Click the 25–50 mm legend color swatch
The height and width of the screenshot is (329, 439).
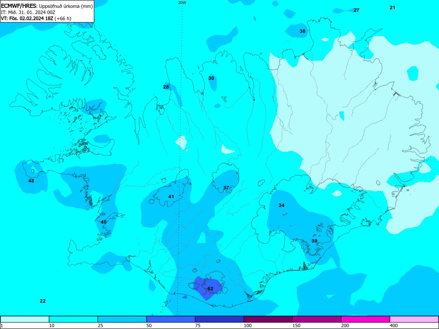(x=122, y=319)
